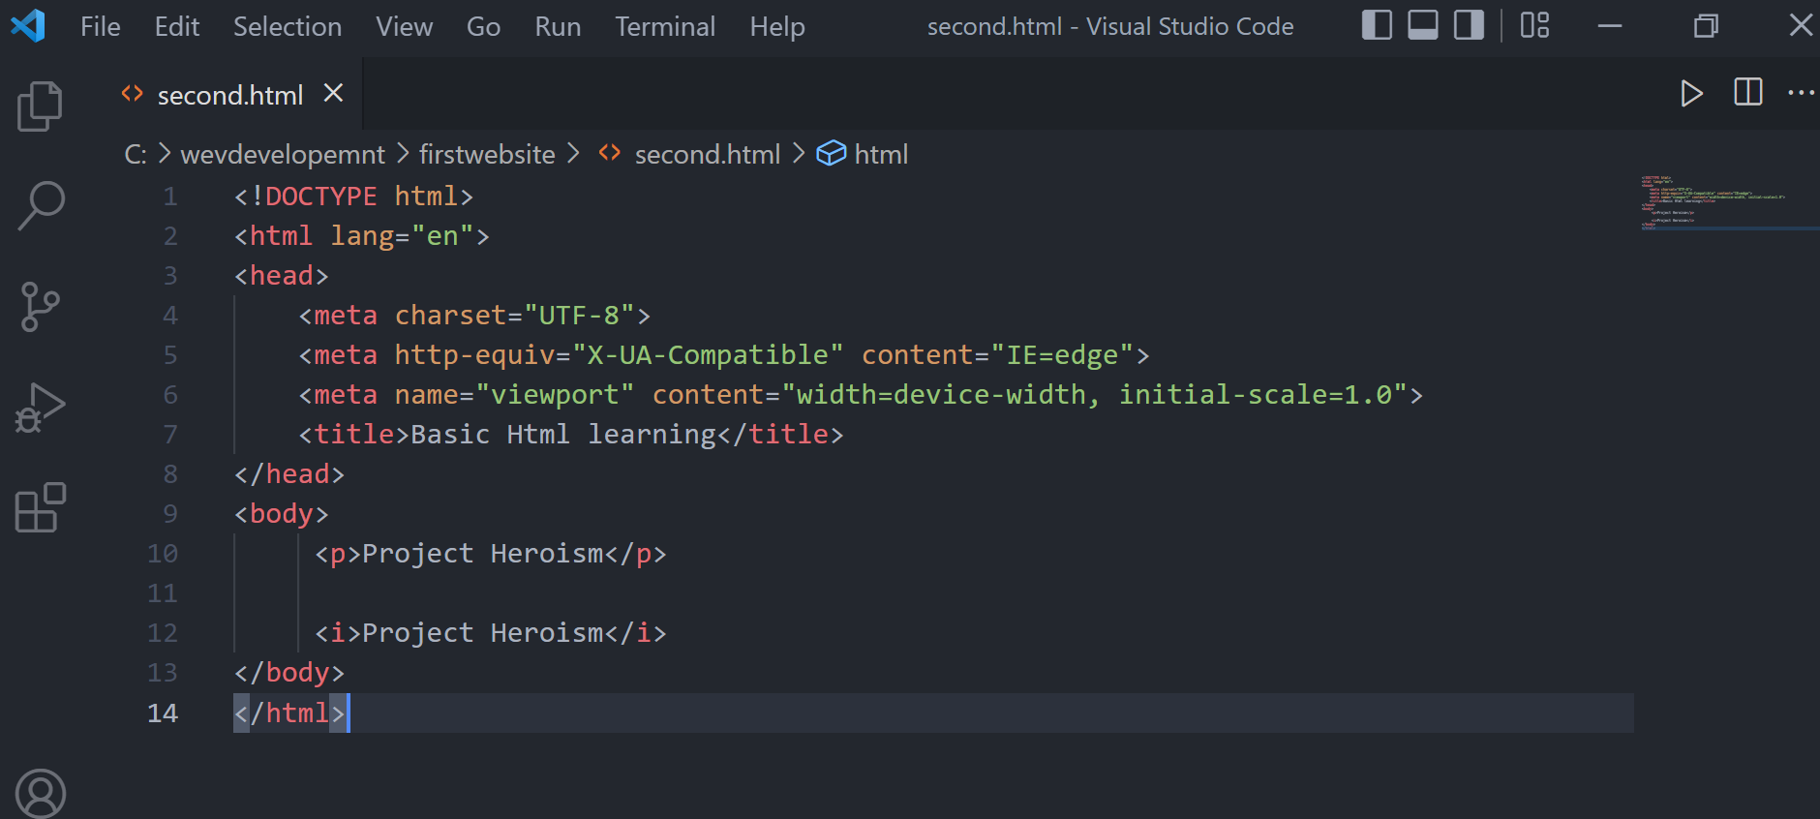Toggle the bottom panel
1820x819 pixels.
click(1422, 25)
